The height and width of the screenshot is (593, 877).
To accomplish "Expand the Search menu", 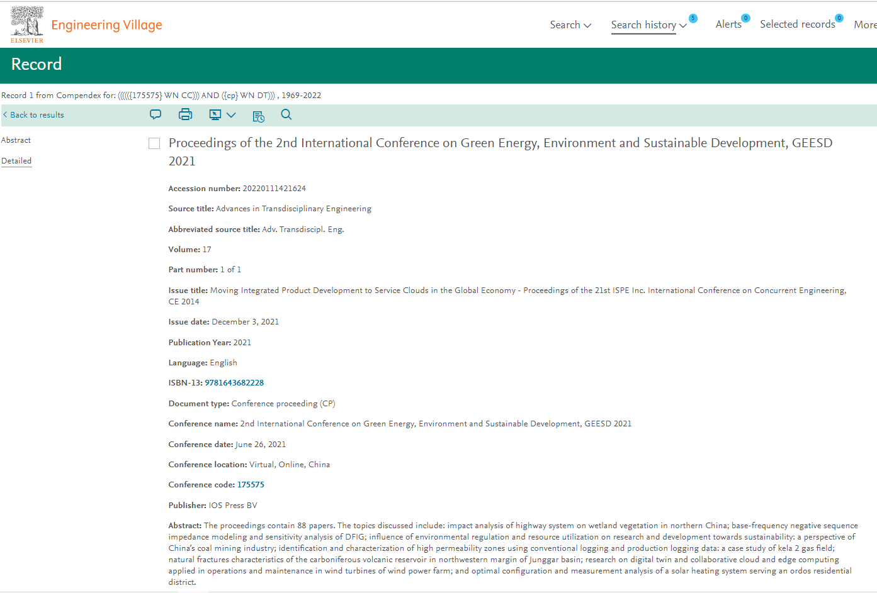I will coord(570,25).
